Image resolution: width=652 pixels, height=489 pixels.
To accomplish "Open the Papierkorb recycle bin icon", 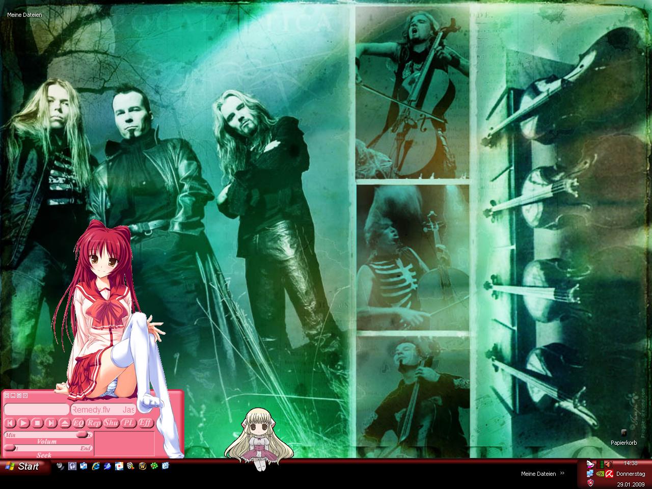I will click(x=624, y=433).
